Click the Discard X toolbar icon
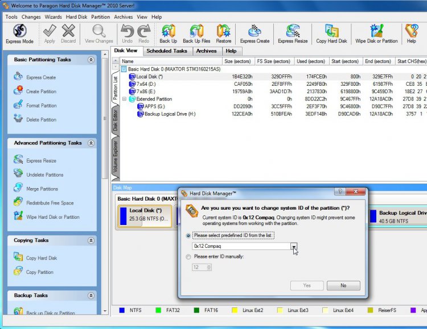 [68, 34]
